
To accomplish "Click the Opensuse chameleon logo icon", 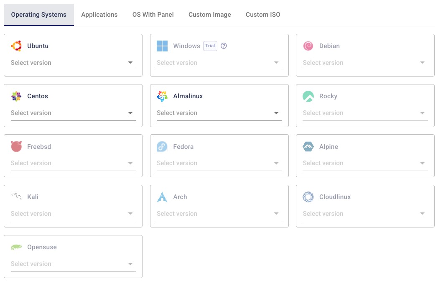I will pos(16,247).
